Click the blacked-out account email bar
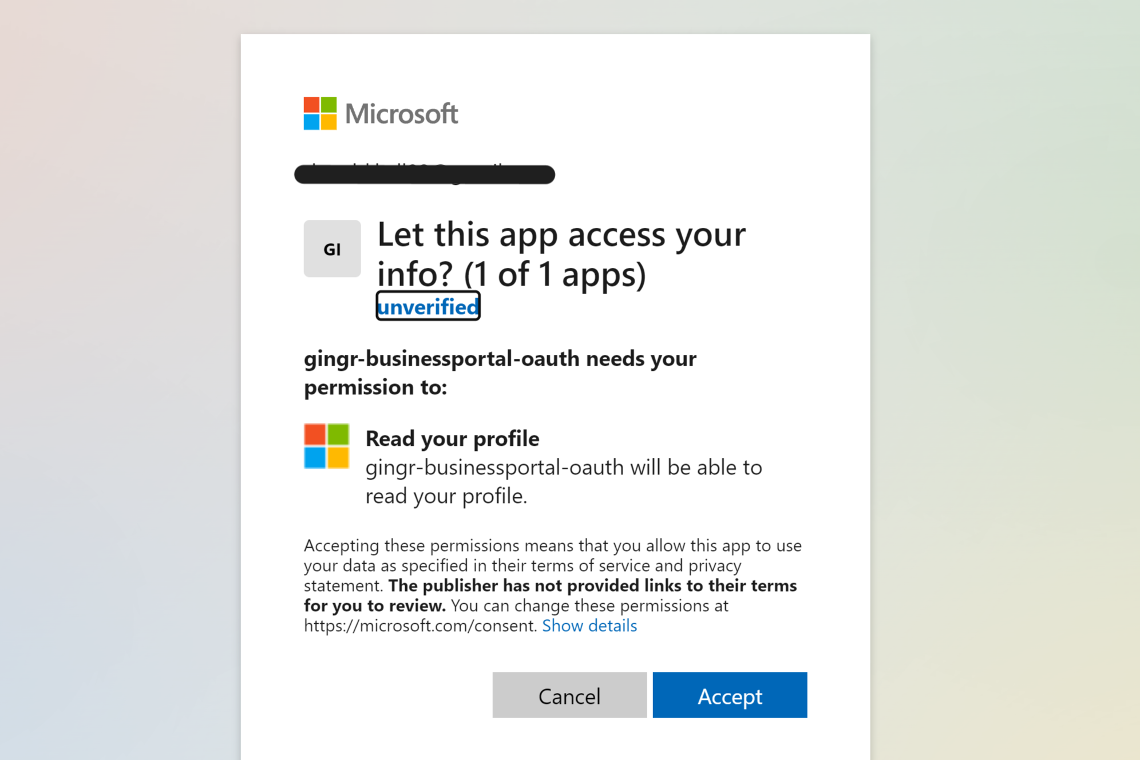This screenshot has width=1140, height=760. [424, 175]
